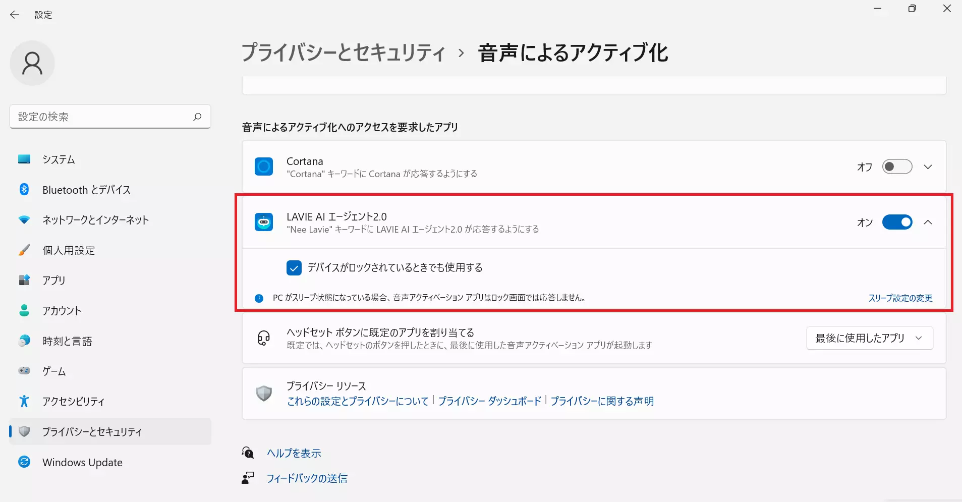Screen dimensions: 962x502
Task: Click the 時刻と言語 globe clock icon
Action: pyautogui.click(x=24, y=341)
